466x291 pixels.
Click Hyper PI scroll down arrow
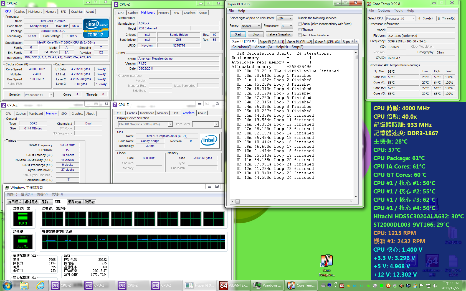click(356, 197)
